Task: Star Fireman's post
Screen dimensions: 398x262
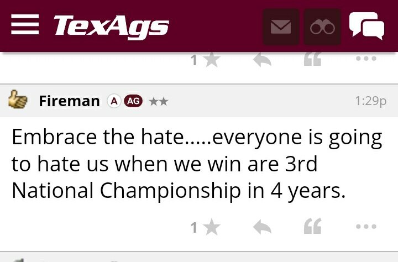Action: click(211, 227)
